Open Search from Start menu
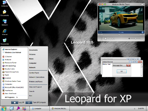Viewport: 148px width, 111px height. (x=32, y=91)
